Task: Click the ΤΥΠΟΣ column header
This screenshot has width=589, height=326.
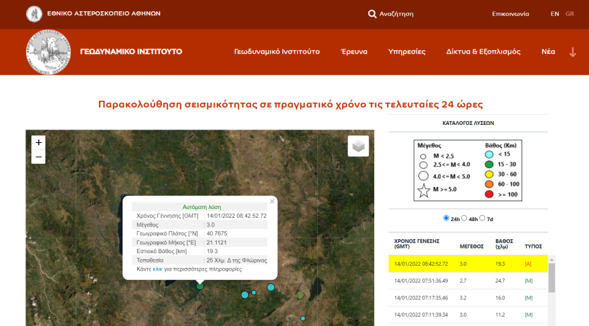Action: coord(533,247)
